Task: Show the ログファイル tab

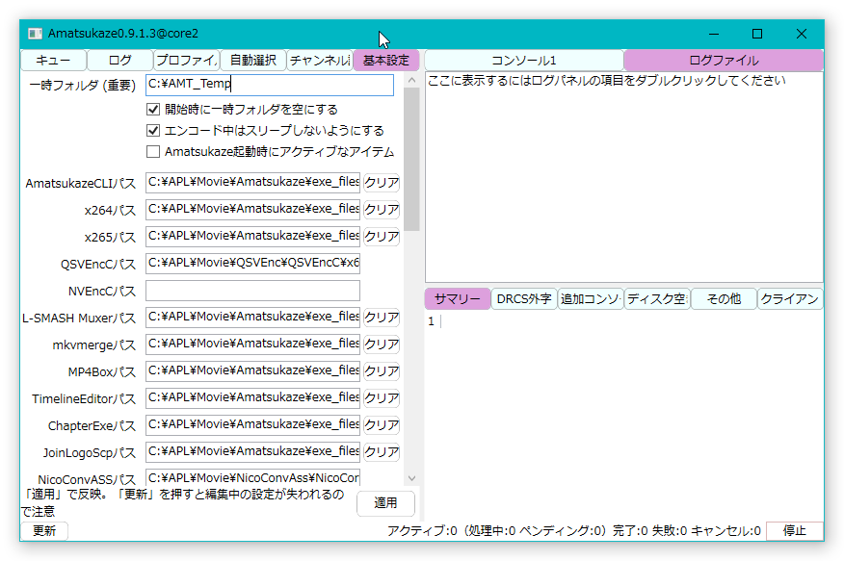Action: click(x=724, y=61)
